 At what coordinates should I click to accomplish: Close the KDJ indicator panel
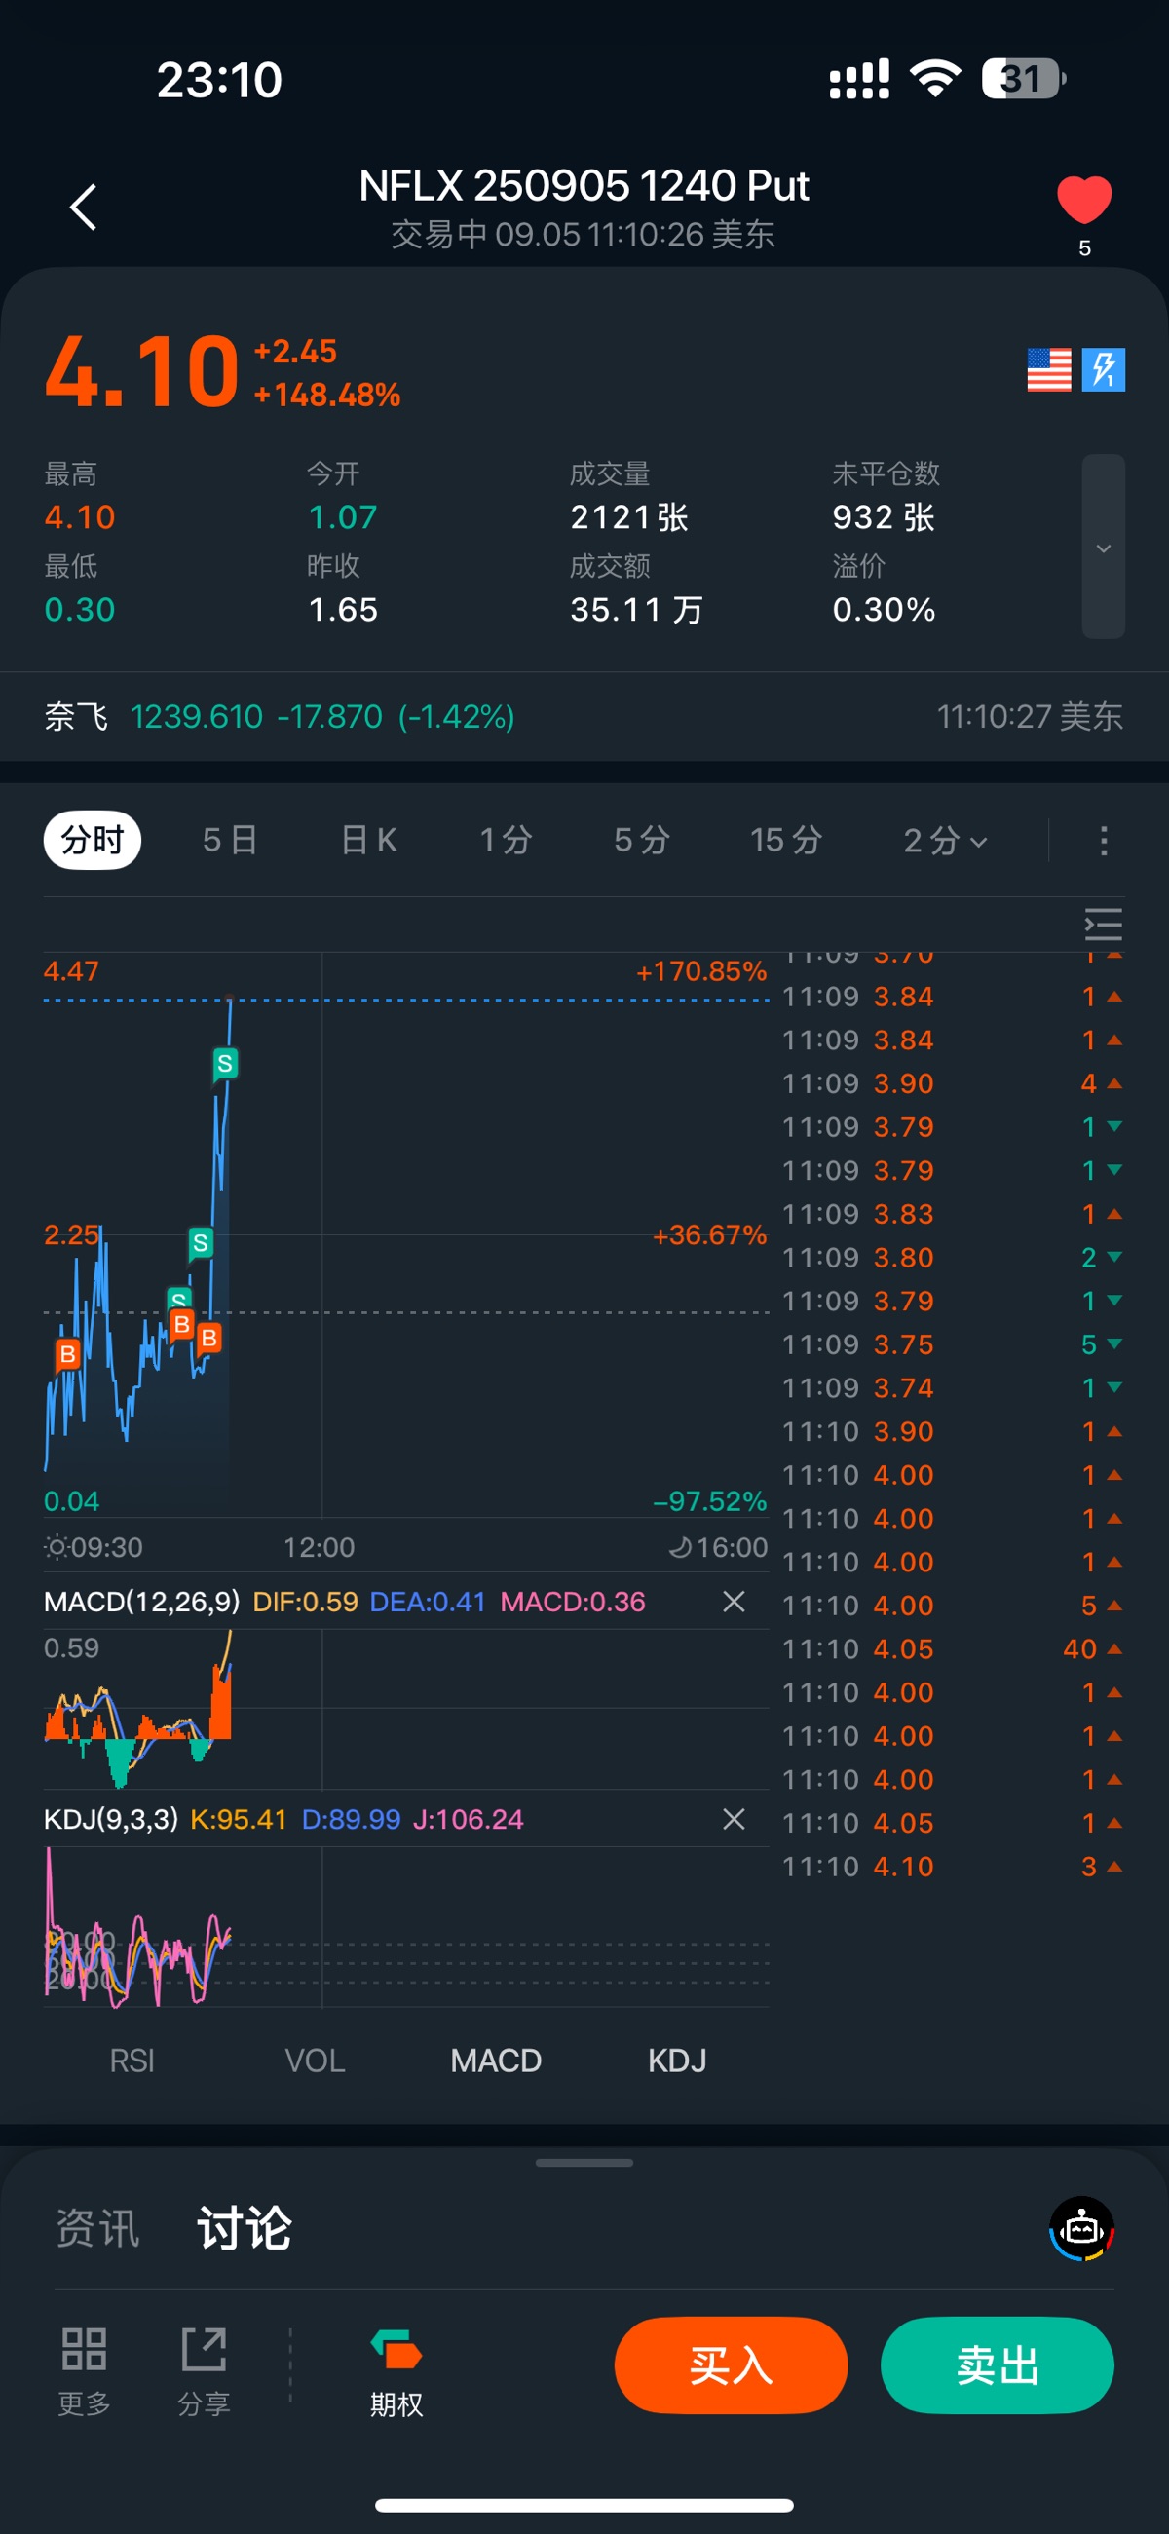pyautogui.click(x=734, y=1819)
